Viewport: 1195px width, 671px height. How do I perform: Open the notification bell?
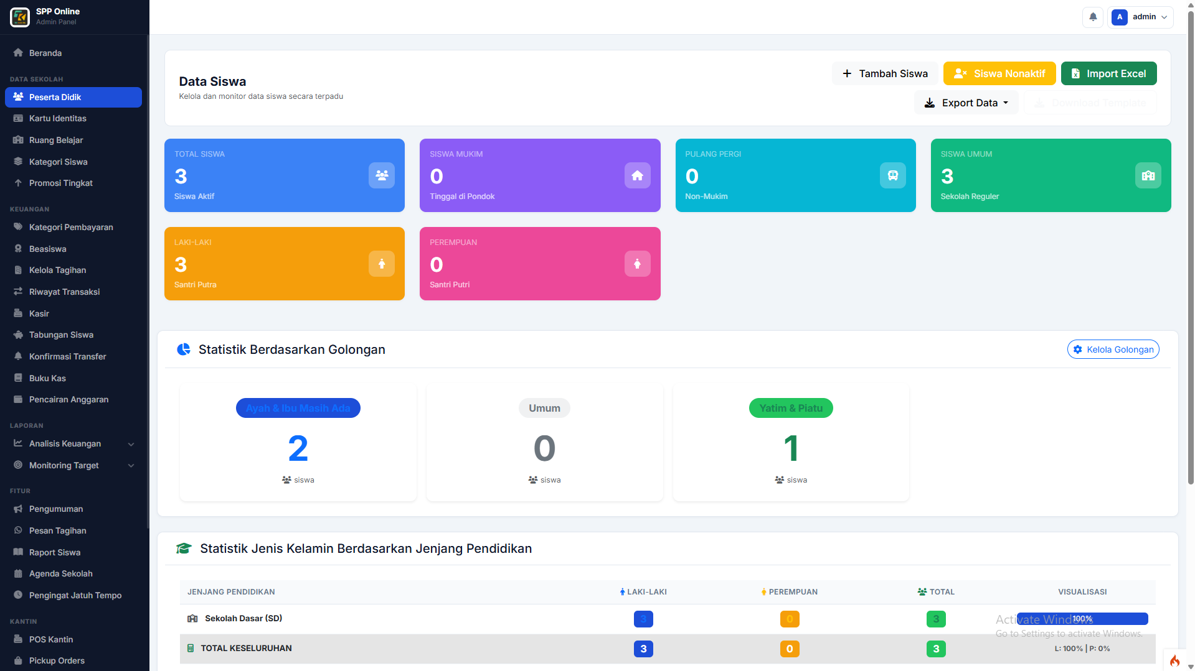1093,17
